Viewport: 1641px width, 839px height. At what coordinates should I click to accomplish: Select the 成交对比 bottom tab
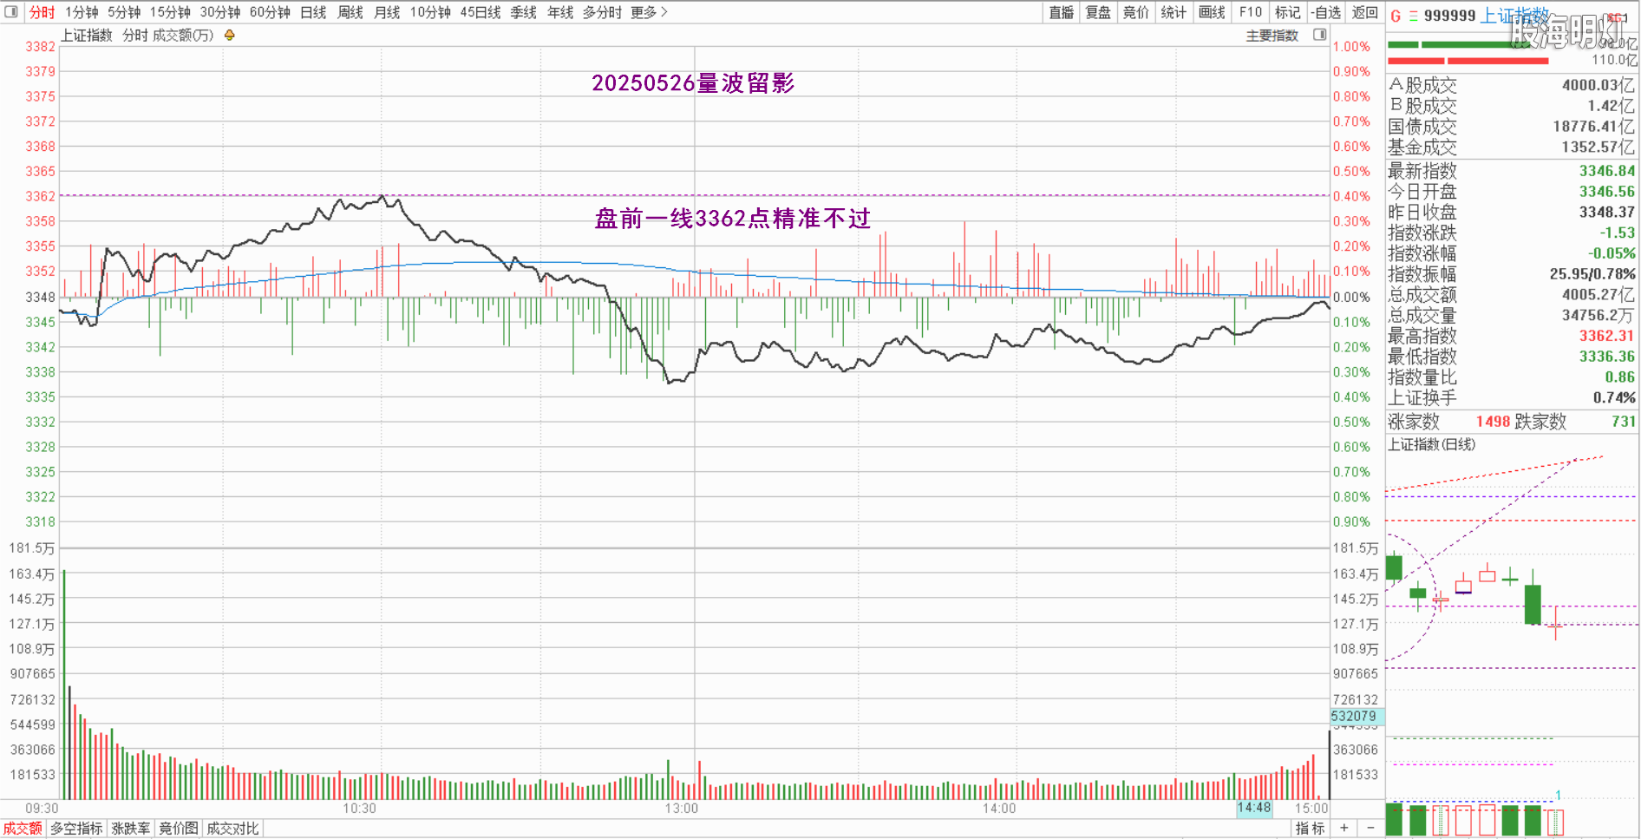(x=232, y=829)
